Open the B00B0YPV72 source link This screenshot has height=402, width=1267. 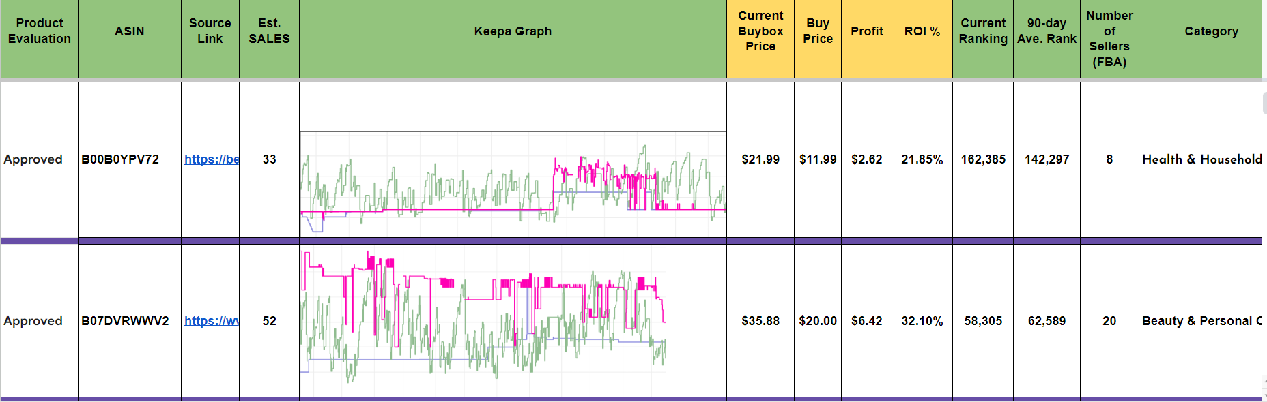(211, 159)
